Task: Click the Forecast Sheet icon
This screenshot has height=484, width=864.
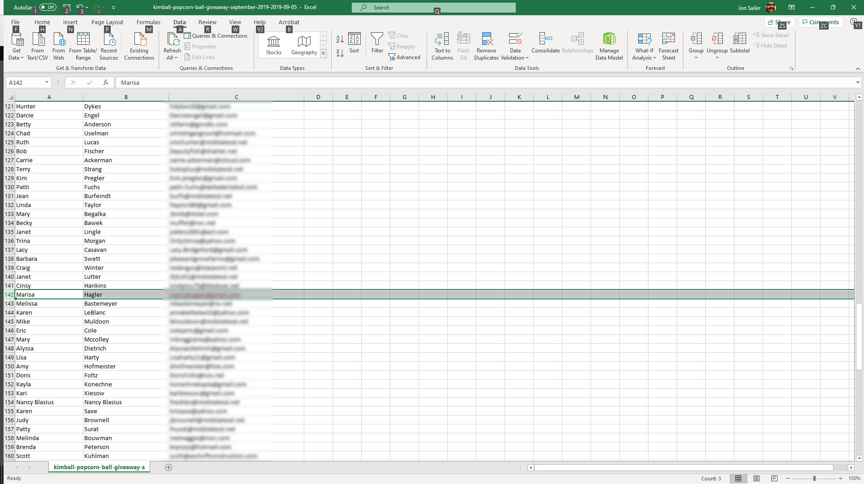Action: 668,39
